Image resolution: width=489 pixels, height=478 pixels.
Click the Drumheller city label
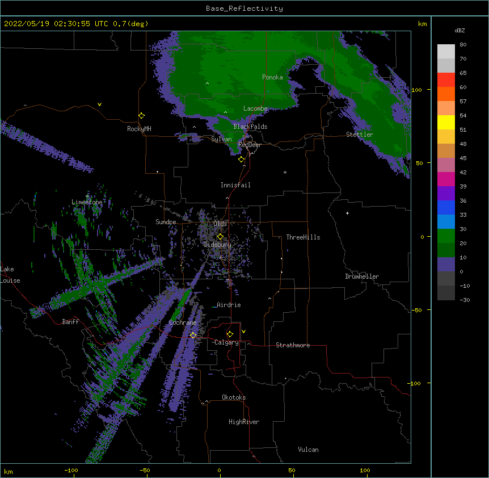point(362,276)
